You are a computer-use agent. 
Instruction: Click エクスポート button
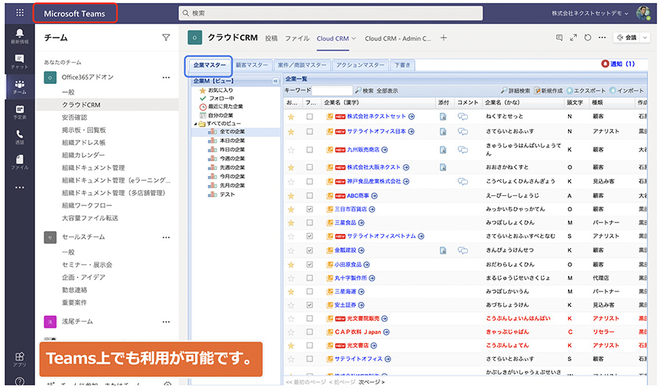[586, 91]
